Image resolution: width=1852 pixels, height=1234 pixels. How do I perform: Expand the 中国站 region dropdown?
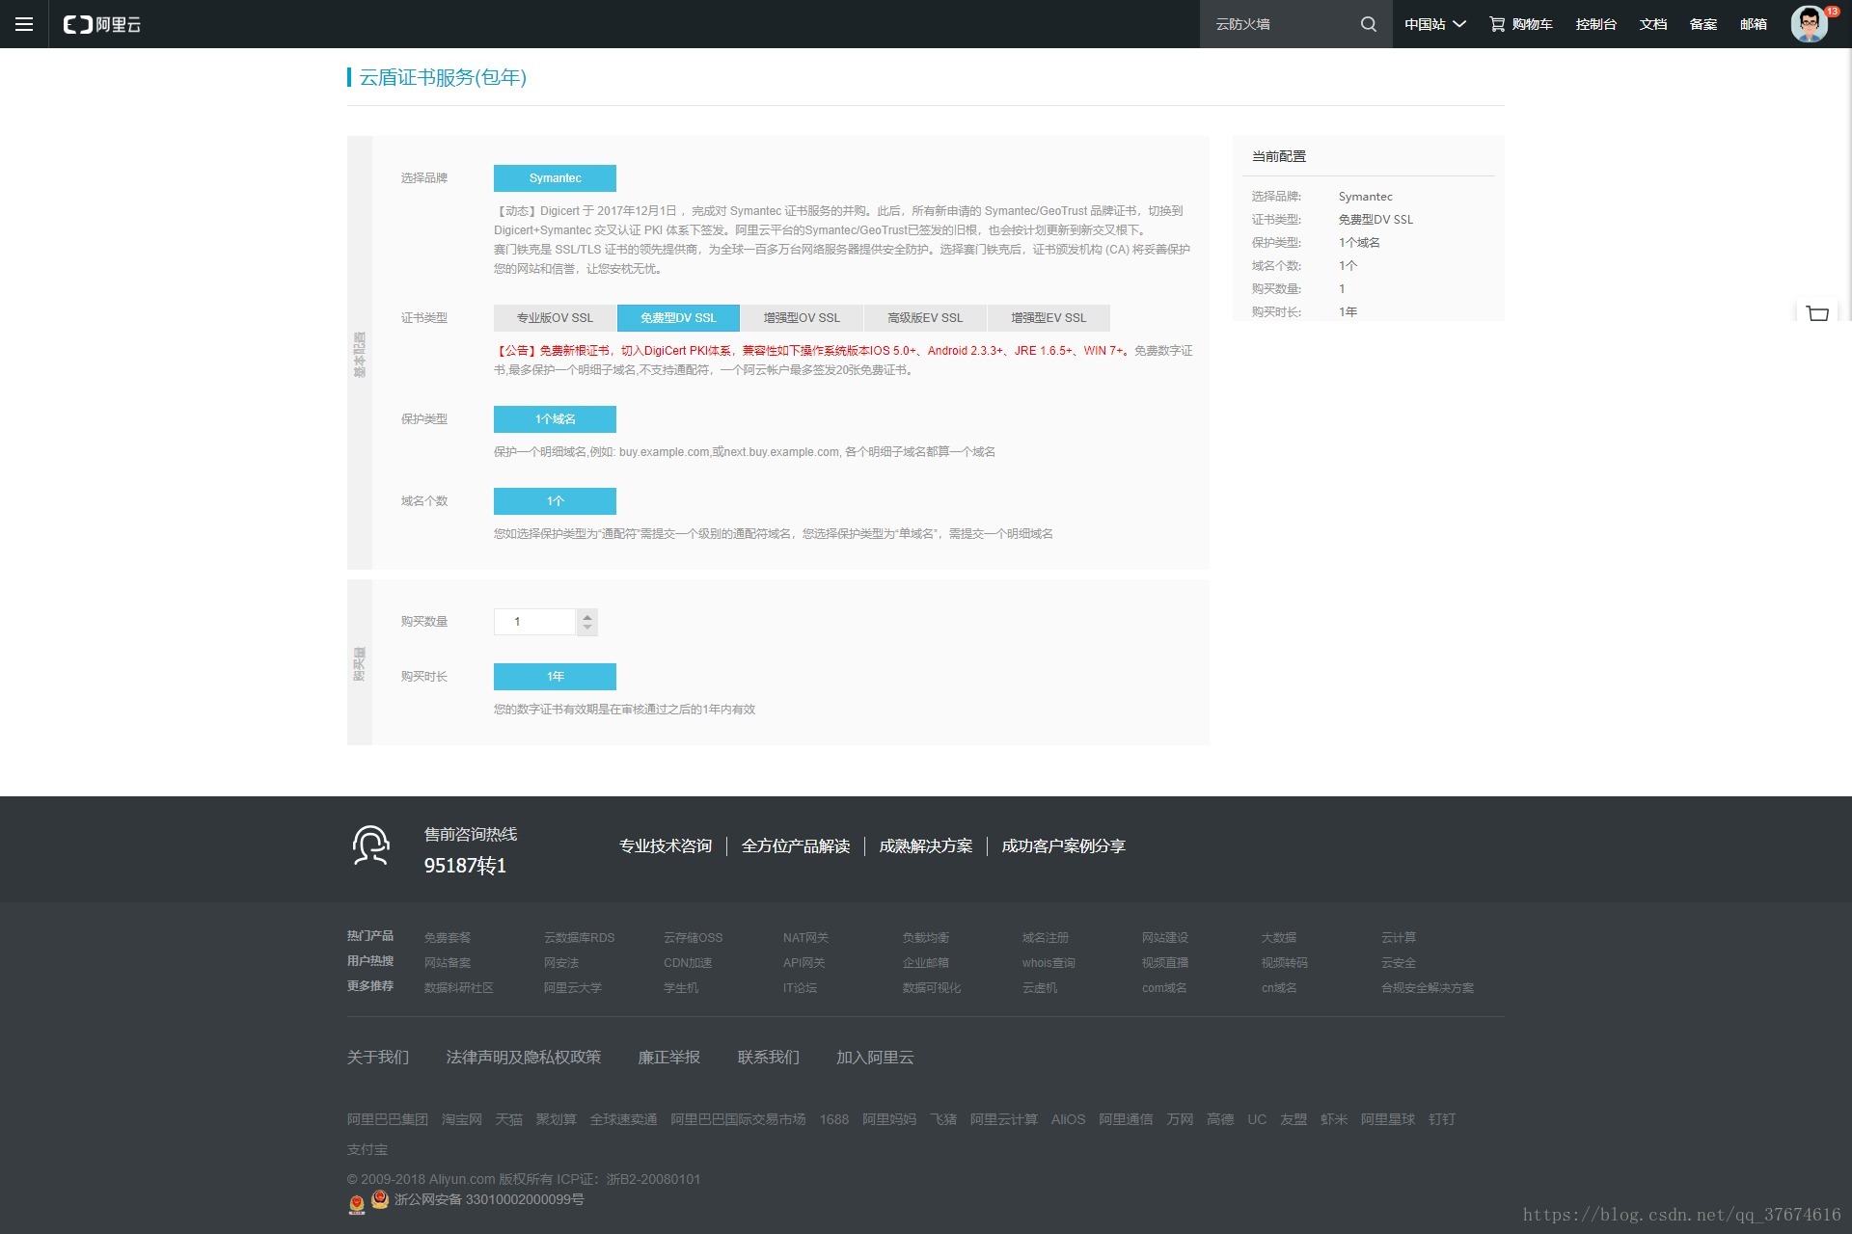[1434, 24]
